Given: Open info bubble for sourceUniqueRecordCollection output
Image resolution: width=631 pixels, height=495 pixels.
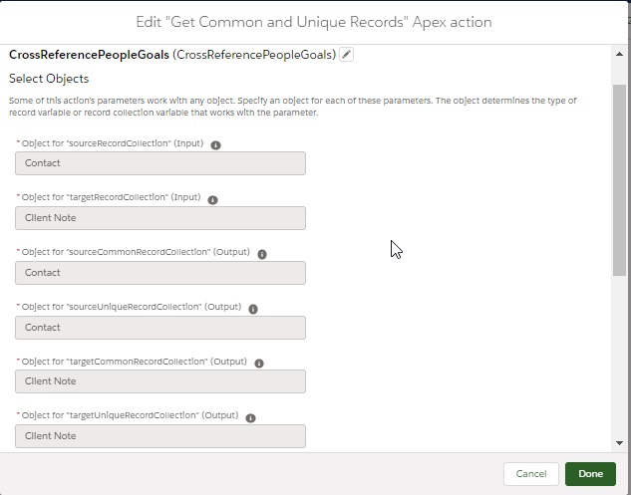Looking at the screenshot, I should (253, 309).
